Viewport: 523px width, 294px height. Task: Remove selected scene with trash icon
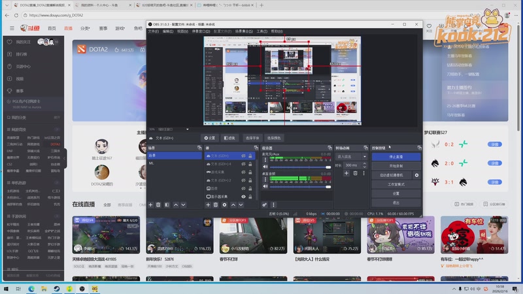(x=158, y=204)
